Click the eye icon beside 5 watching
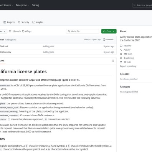 [121, 58]
